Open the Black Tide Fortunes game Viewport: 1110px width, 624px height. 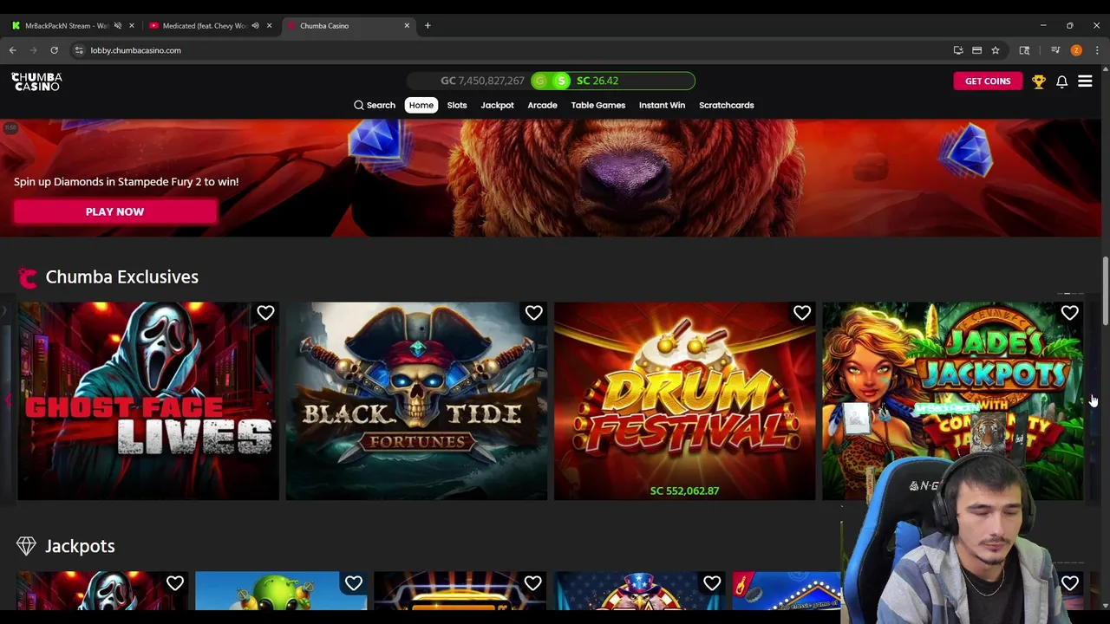(x=416, y=400)
